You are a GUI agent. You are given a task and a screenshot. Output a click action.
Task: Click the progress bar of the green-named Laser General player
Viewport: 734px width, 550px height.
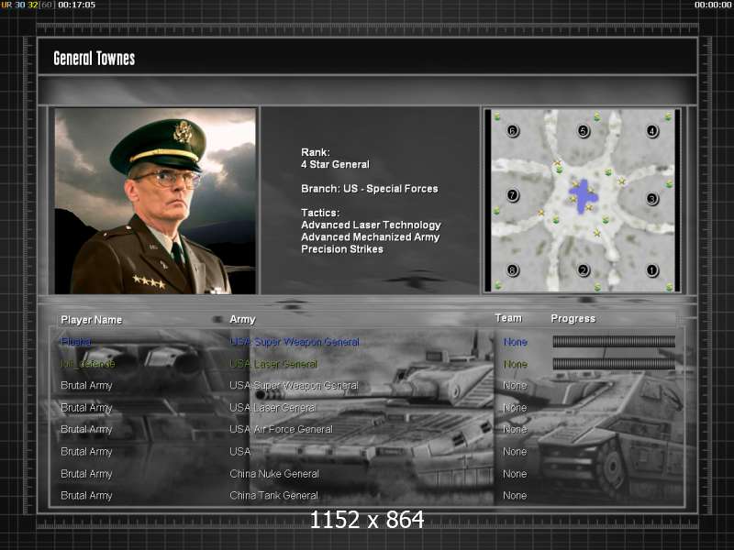614,363
